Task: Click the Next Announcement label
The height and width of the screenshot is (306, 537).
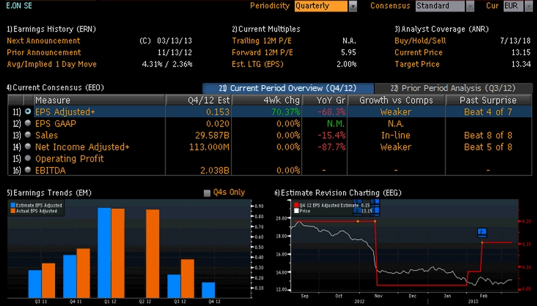Action: point(44,41)
